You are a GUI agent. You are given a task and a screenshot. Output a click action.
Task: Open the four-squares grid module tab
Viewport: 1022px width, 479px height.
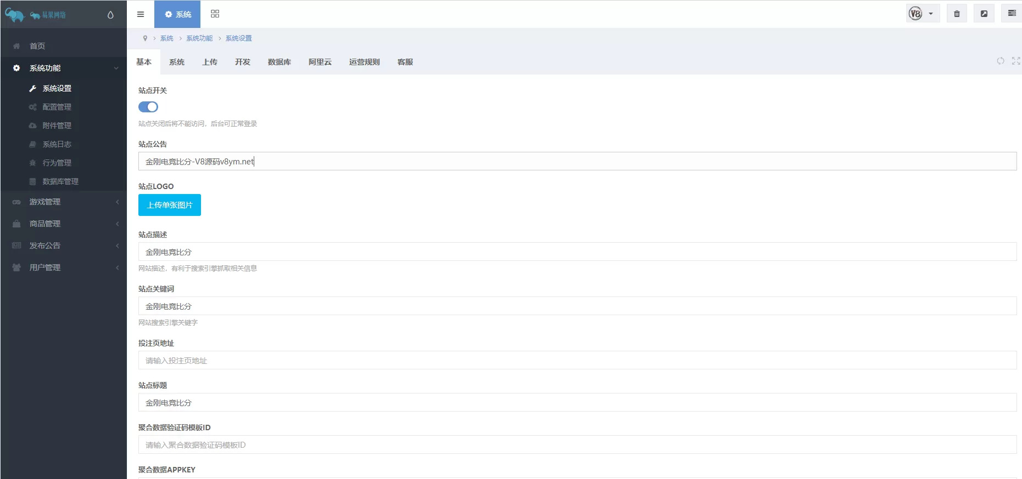[215, 14]
